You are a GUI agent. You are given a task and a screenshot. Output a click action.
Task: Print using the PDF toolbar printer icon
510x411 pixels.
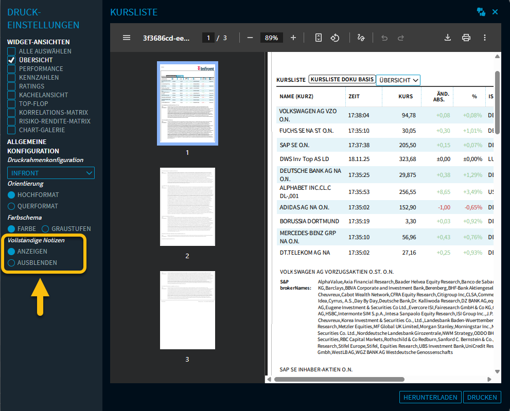click(x=466, y=38)
